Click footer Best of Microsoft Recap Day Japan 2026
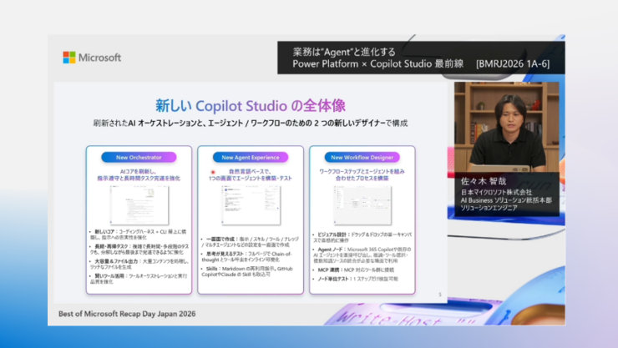 [127, 314]
